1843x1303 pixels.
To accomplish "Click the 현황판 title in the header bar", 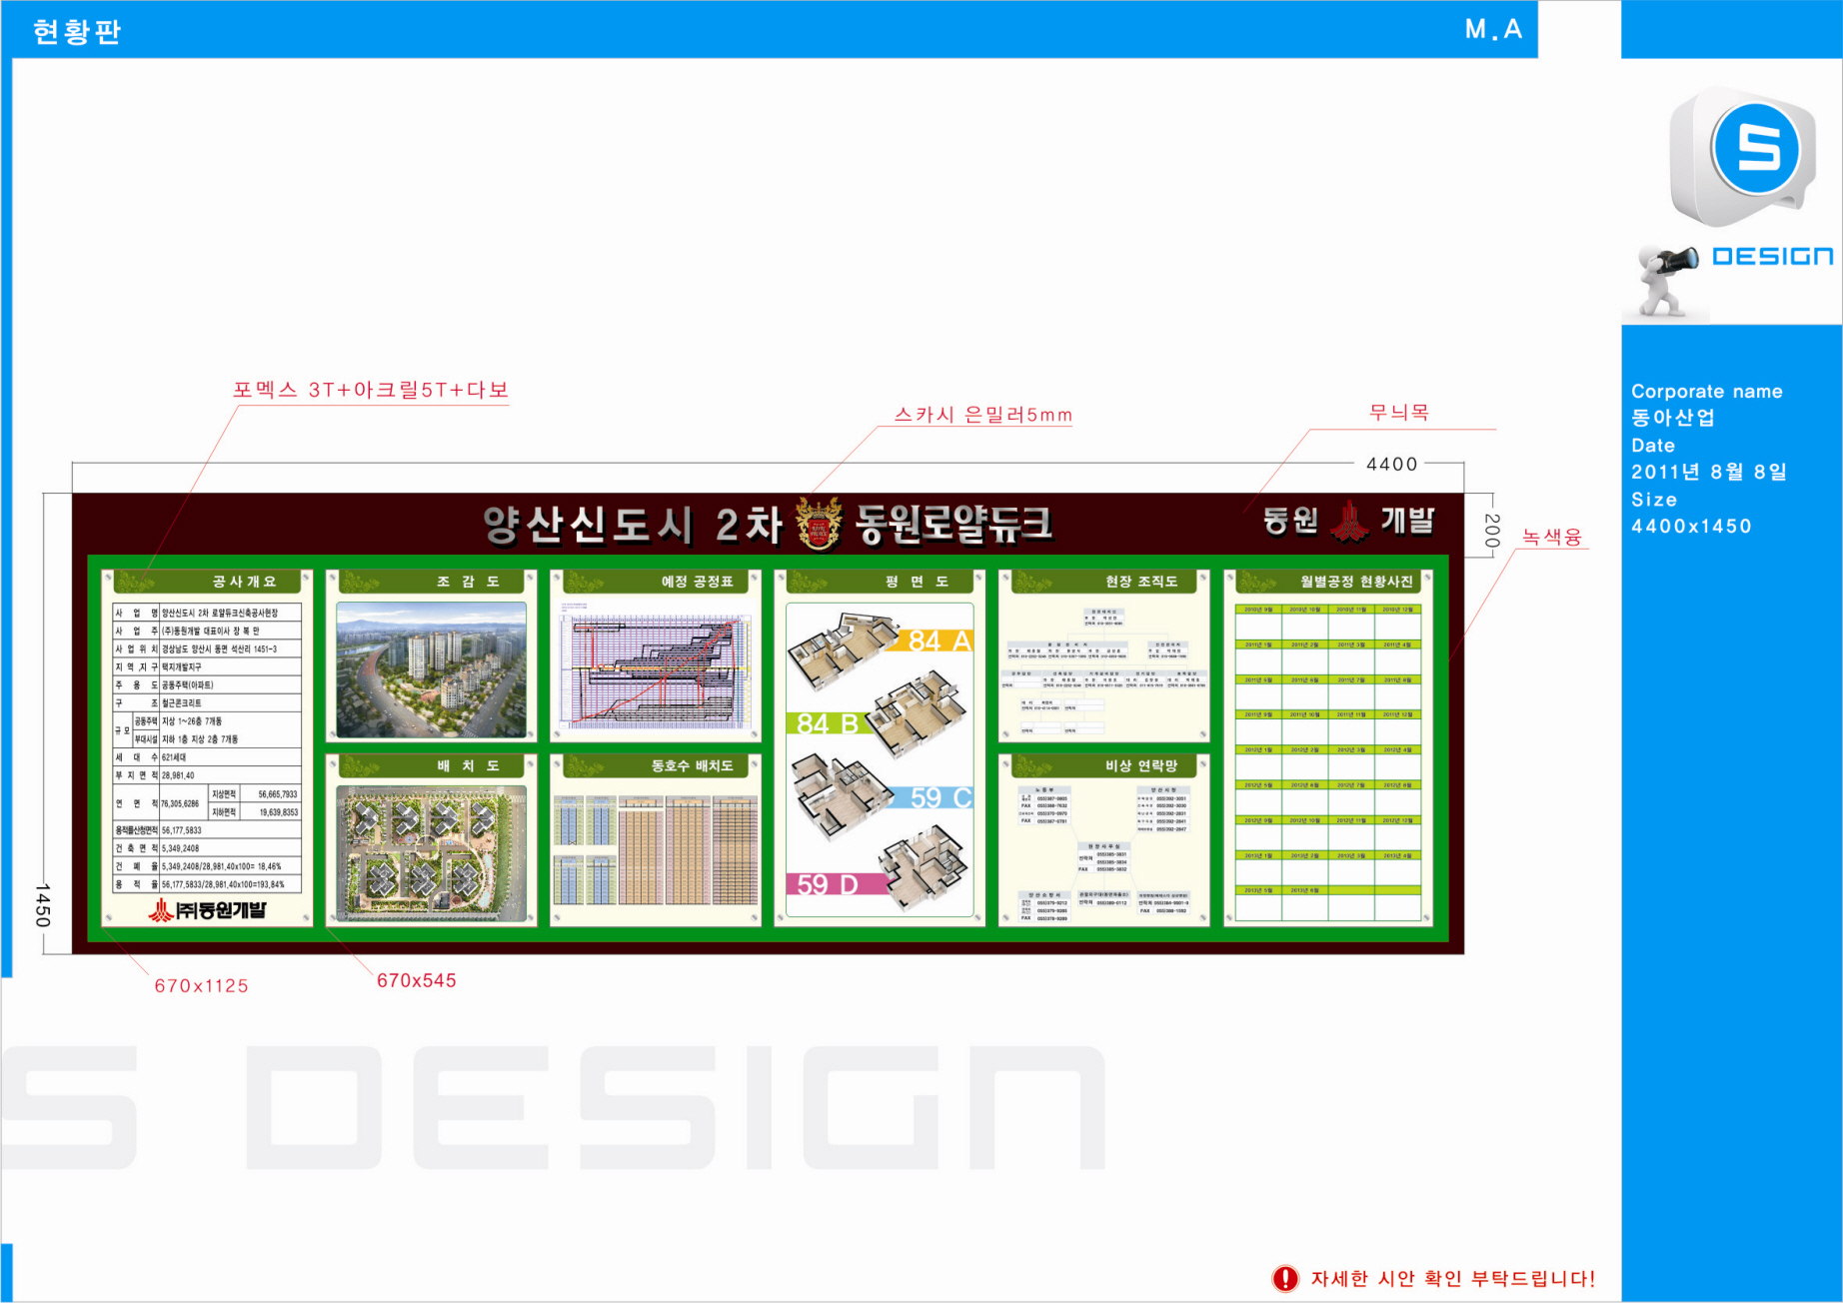I will [77, 31].
